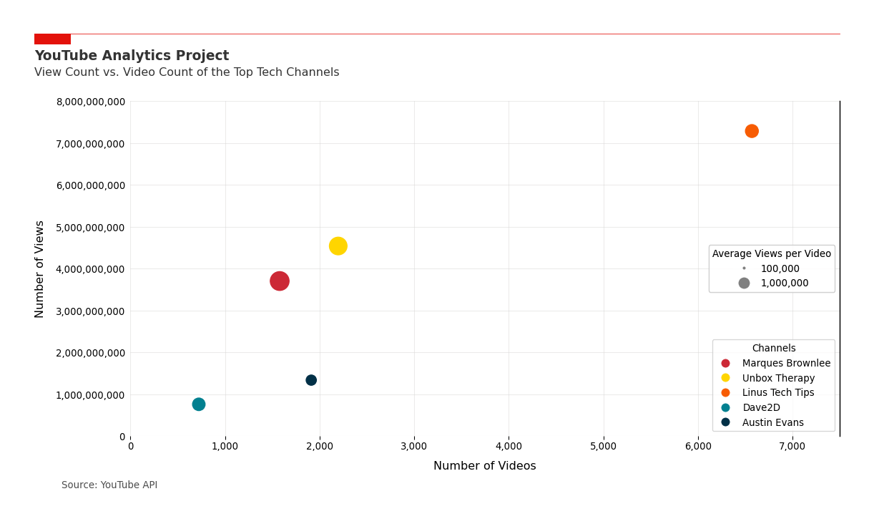Click the Unbox Therapy yellow legend swatch
The height and width of the screenshot is (524, 874).
click(725, 378)
